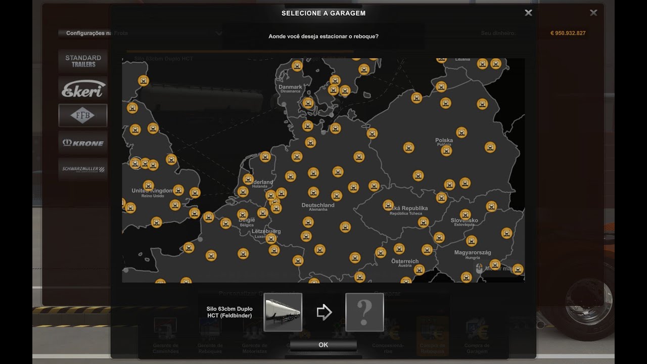Select garage marker on Lëtzebuerg label
Viewport: 647px width, 364px height.
(271, 238)
